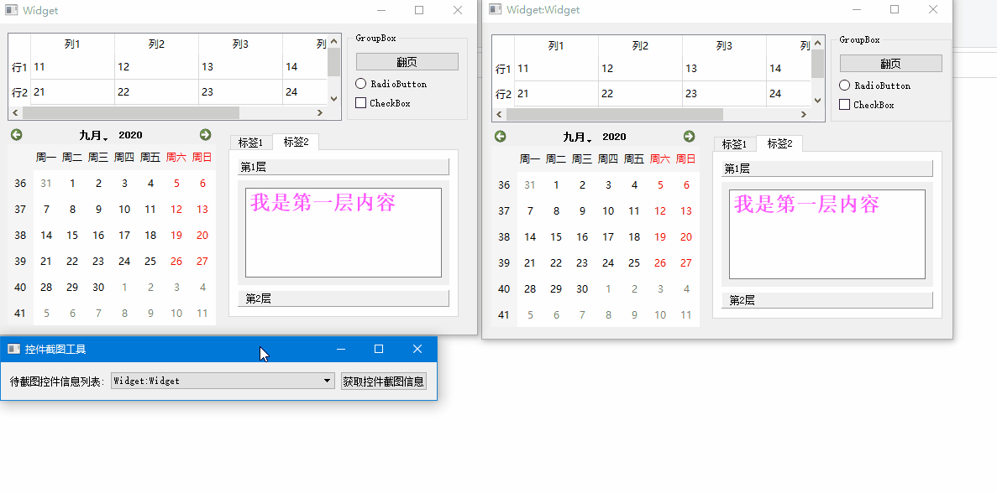Click table scroll-left arrow in Widget:Widget window

[x=500, y=115]
